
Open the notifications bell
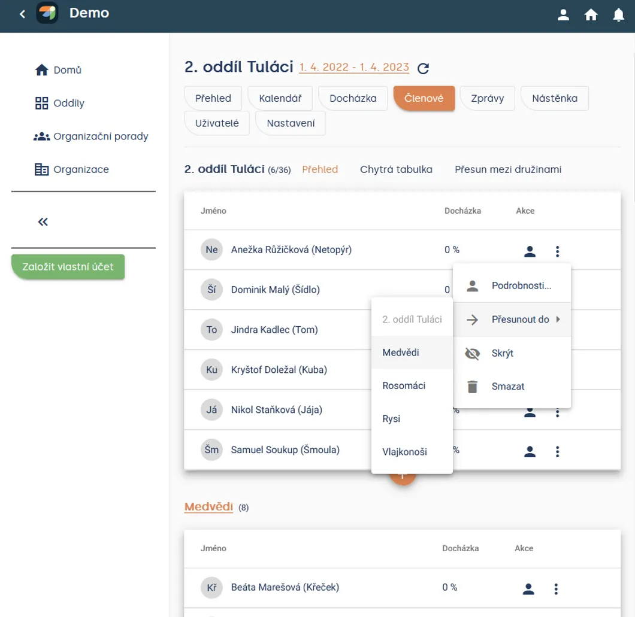pos(618,15)
